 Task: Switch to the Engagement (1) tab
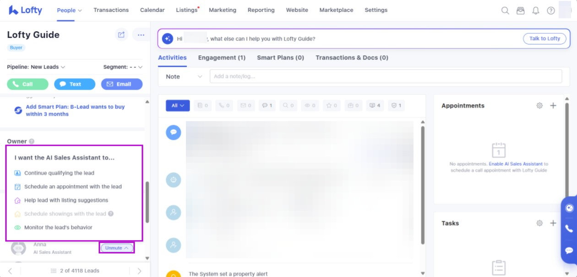click(x=222, y=58)
